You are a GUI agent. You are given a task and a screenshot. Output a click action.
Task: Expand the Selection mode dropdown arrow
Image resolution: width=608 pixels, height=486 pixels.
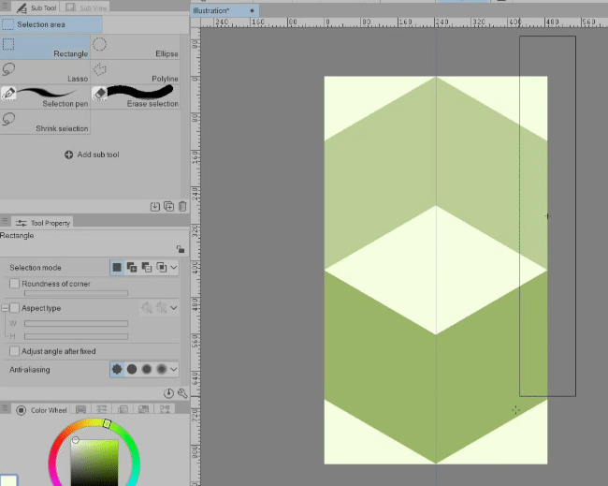tap(174, 268)
